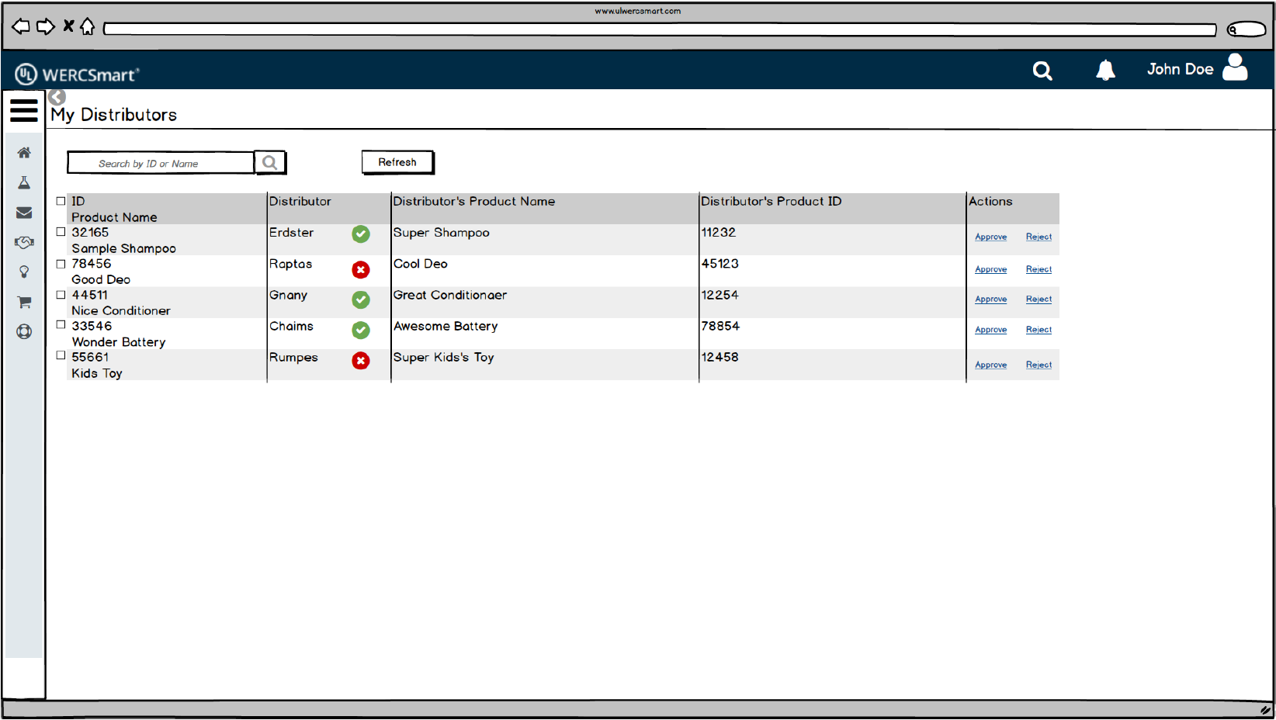Approve the Super Shampoo distributor product

990,237
